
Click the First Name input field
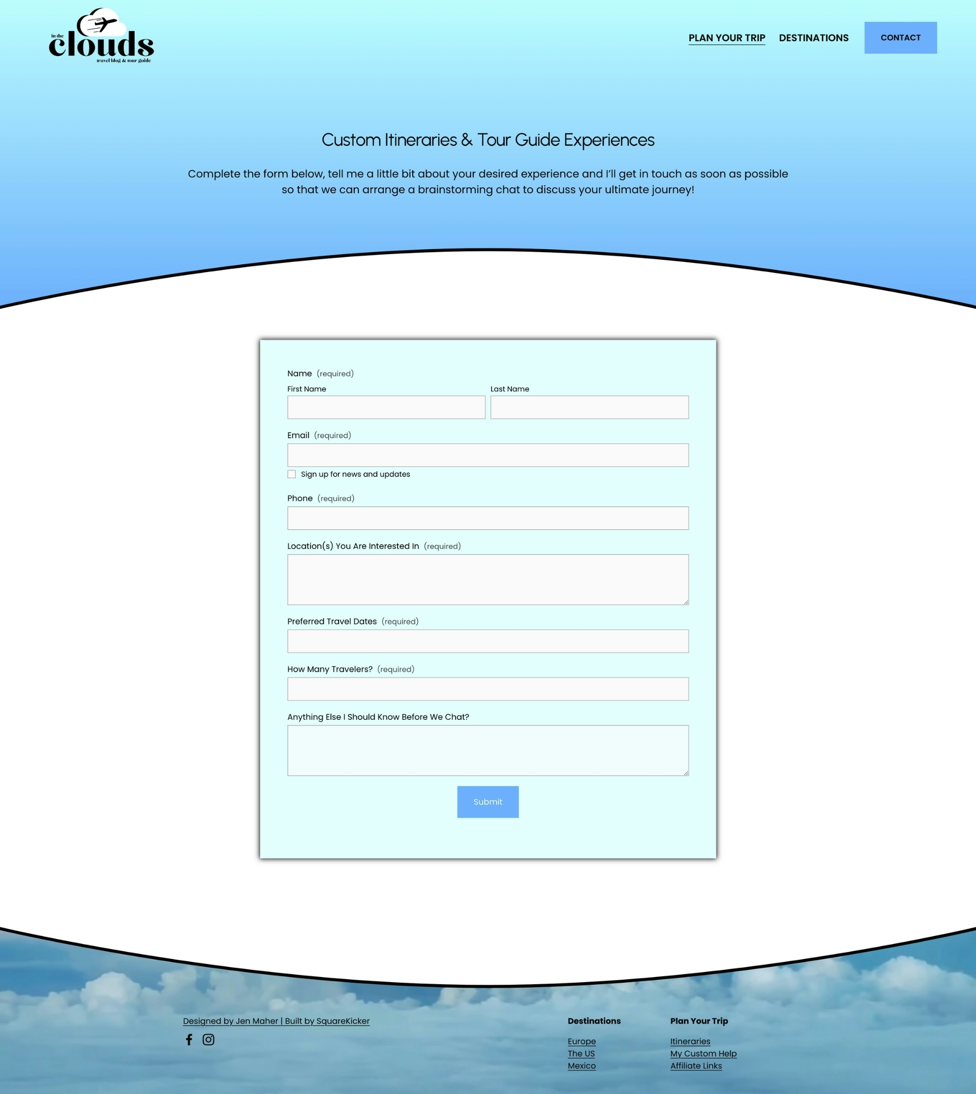pos(386,406)
